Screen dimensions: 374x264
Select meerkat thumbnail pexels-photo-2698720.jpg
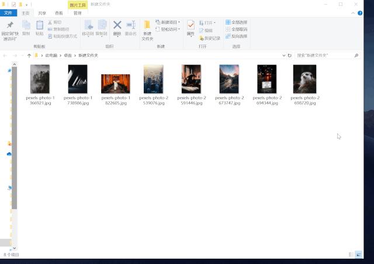pos(305,79)
